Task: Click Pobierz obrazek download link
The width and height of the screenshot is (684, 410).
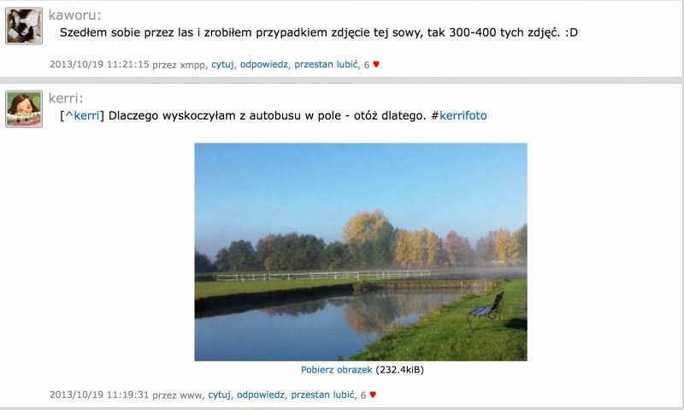Action: click(x=336, y=370)
